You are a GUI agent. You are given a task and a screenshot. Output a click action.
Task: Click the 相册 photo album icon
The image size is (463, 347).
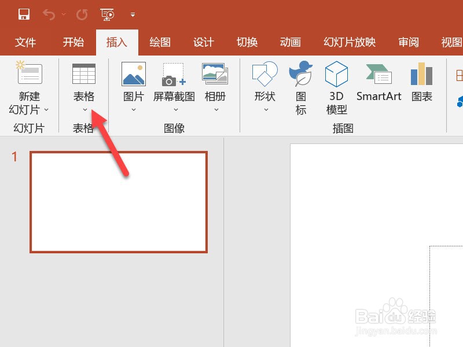215,73
